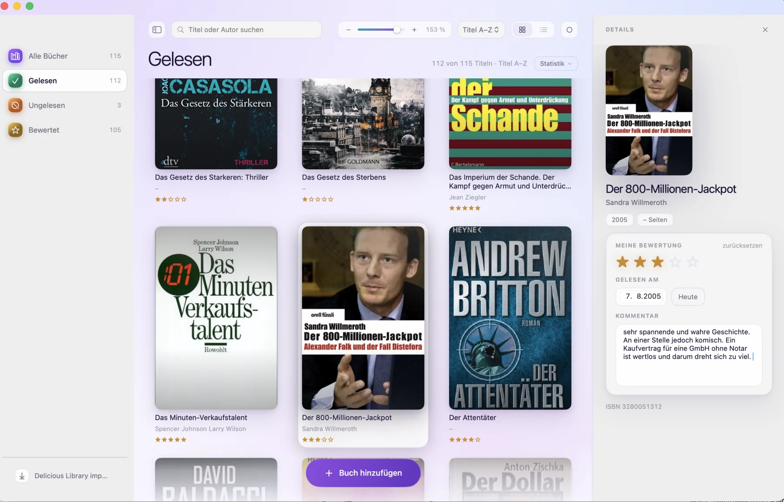Click stars under Das Gesetz des Starkeren

click(x=171, y=199)
